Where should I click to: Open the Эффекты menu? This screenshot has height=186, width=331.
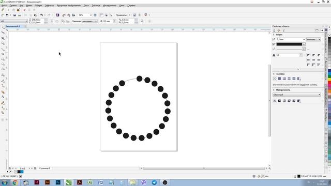point(50,6)
